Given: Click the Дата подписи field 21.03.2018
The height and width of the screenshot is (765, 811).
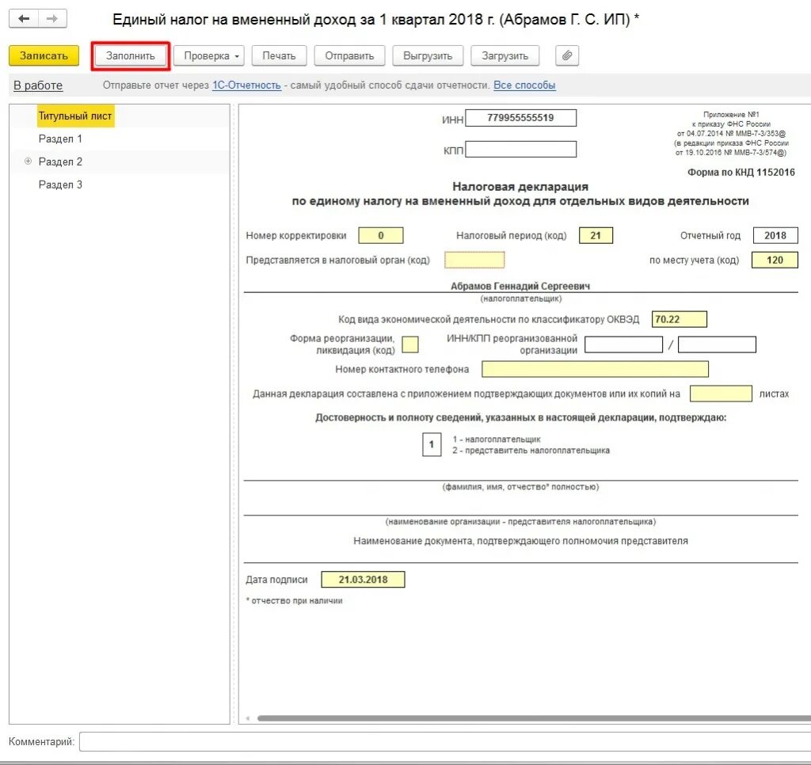Looking at the screenshot, I should pos(363,580).
